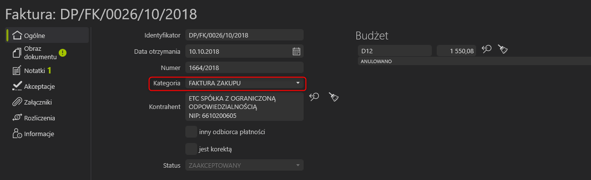591x180 pixels.
Task: Click the calendar icon in Data otrzymania
Action: click(x=296, y=51)
